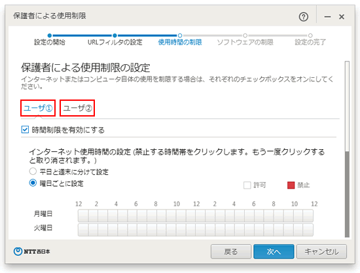
Task: Click the NTT西日本 logo
Action: tap(31, 251)
